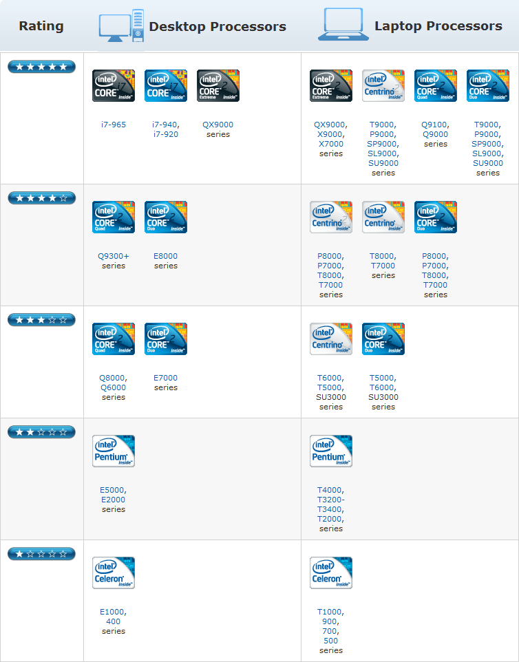The width and height of the screenshot is (519, 662).
Task: Open the E1000 link
Action: click(x=112, y=612)
